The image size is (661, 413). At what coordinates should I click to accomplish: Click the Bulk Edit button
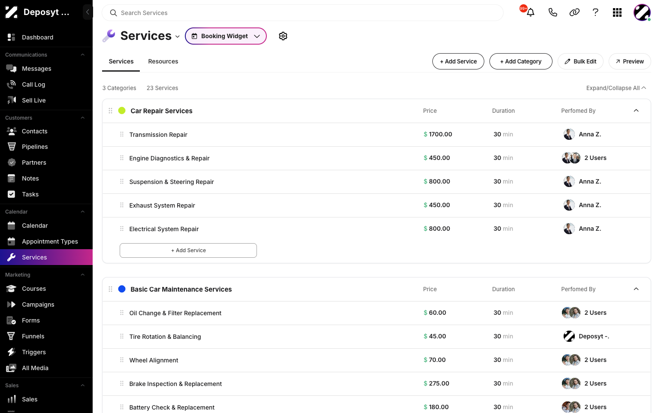coord(580,61)
